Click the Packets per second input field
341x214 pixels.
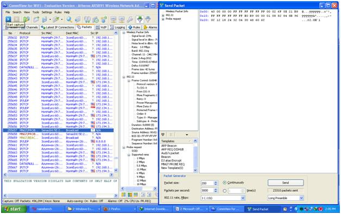(x=207, y=191)
